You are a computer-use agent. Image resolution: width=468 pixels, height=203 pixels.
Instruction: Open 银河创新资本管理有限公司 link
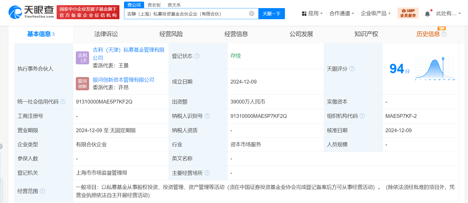click(123, 80)
